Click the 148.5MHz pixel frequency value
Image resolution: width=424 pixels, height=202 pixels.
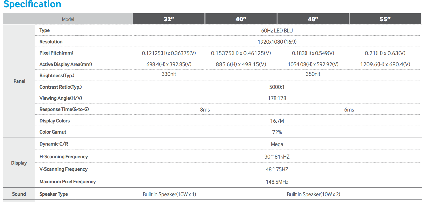pyautogui.click(x=277, y=182)
